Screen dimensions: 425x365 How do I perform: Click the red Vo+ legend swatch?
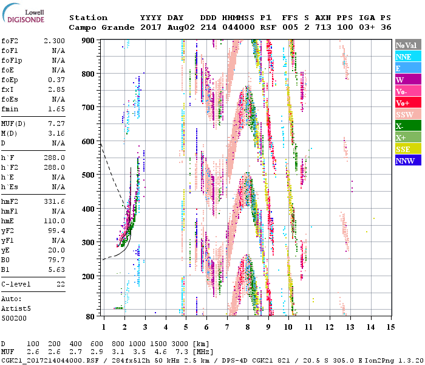pos(407,103)
